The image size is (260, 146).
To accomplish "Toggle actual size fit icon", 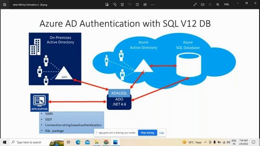I will coord(203,4).
